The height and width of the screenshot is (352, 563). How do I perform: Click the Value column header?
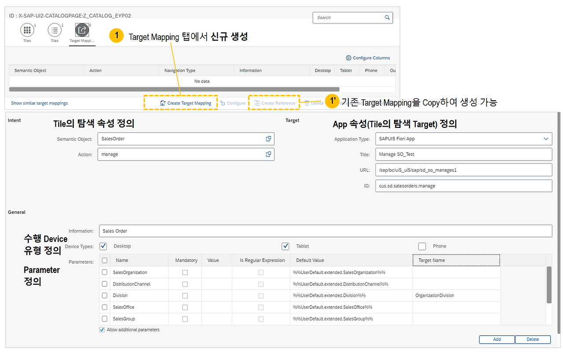(x=217, y=260)
